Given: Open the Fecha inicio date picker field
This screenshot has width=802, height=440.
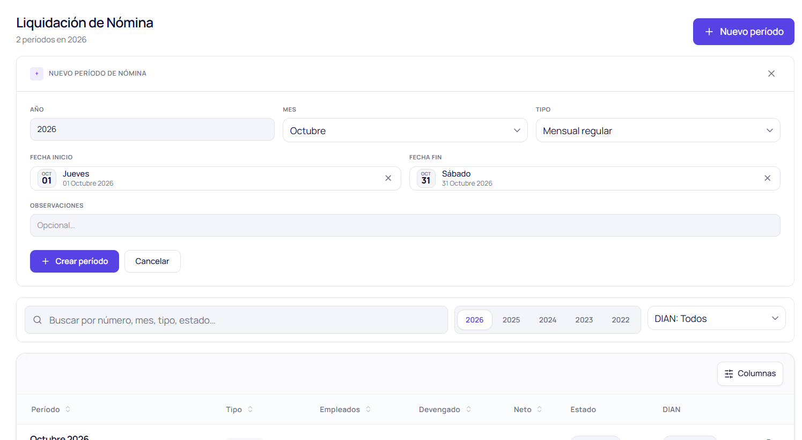Looking at the screenshot, I should pos(216,178).
